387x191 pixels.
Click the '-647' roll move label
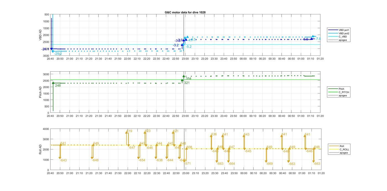(132, 148)
